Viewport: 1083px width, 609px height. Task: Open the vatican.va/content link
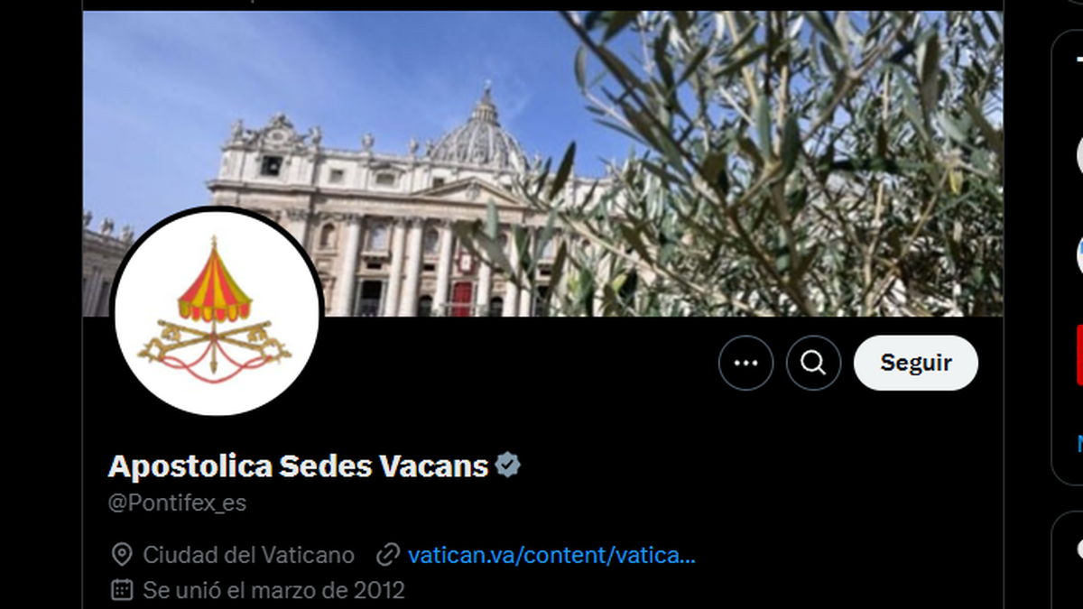(x=551, y=554)
